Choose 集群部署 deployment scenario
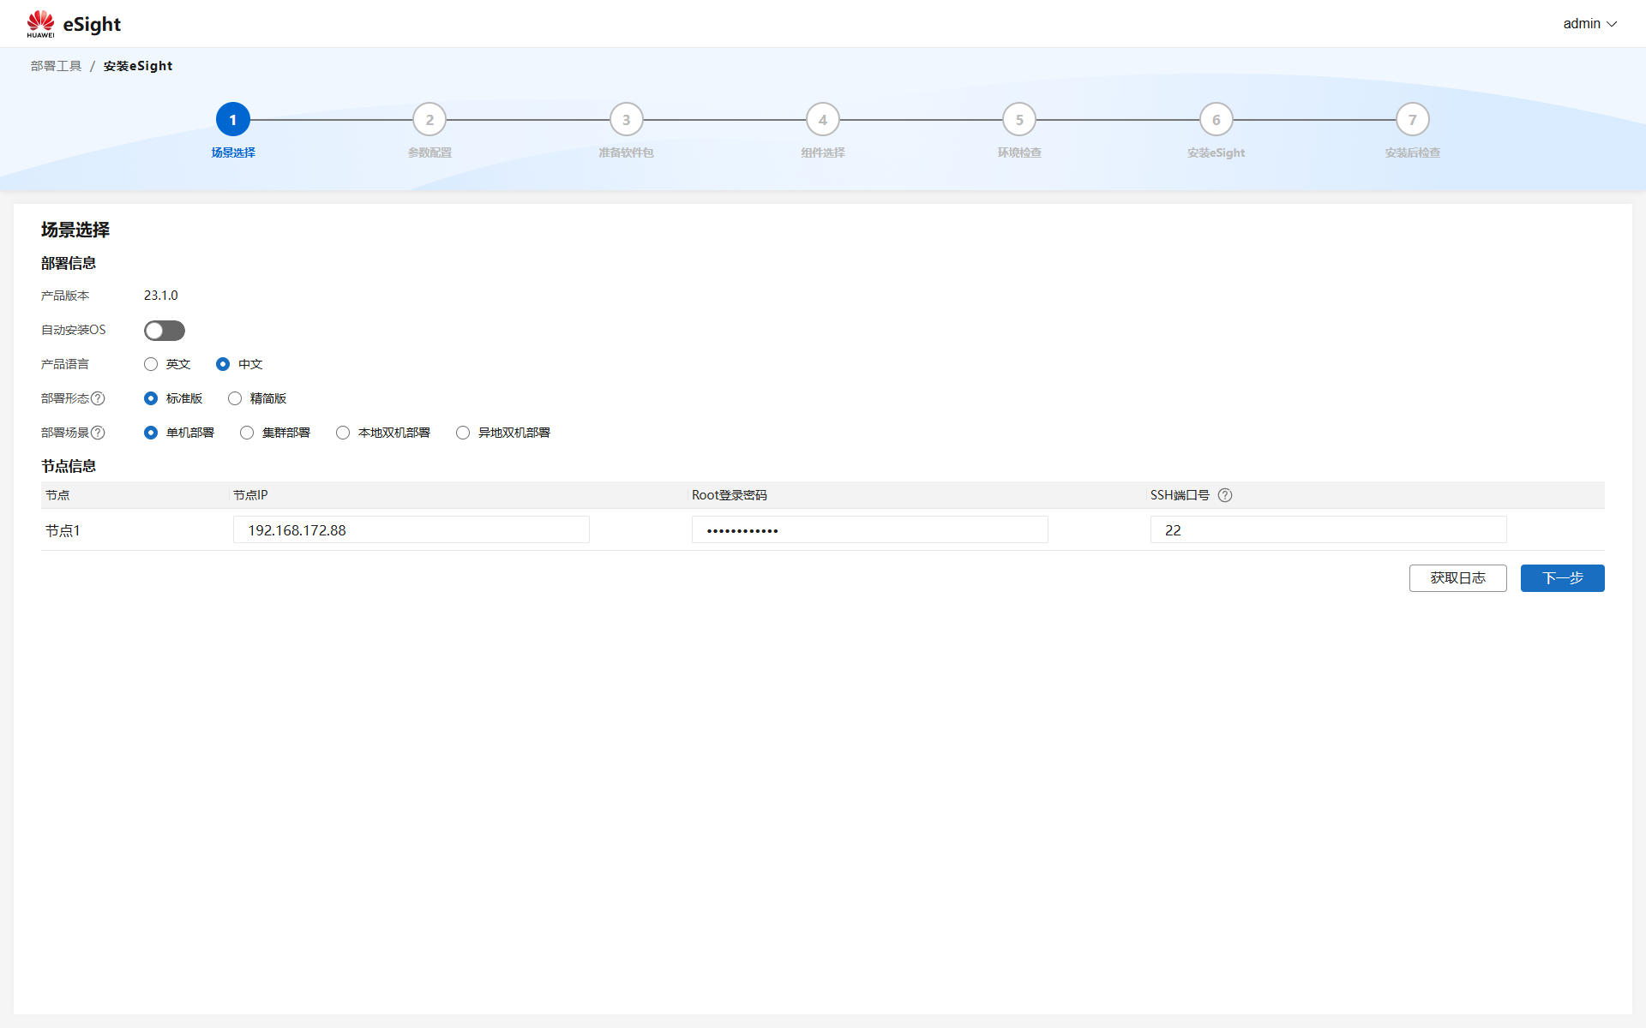 coord(247,433)
